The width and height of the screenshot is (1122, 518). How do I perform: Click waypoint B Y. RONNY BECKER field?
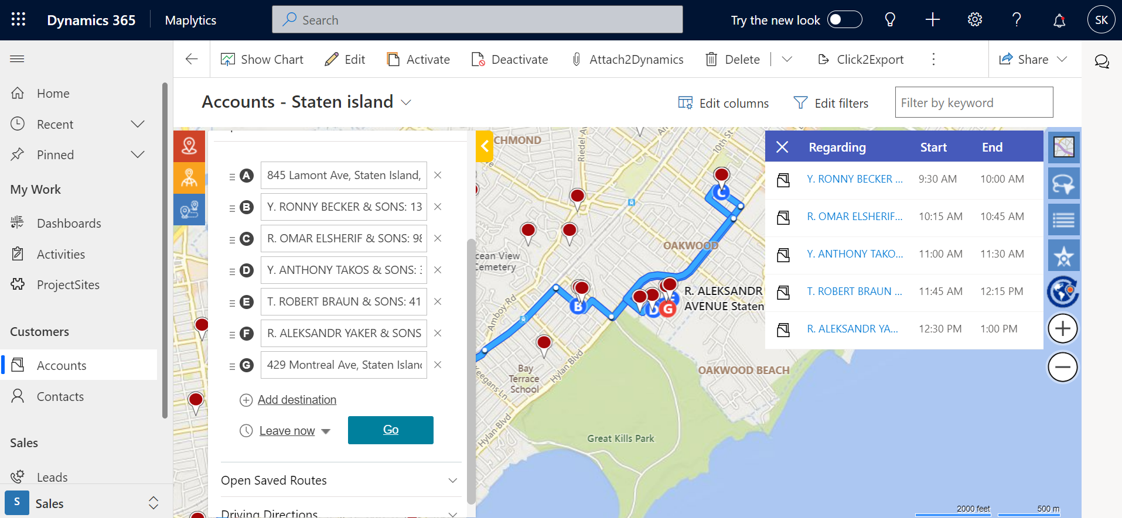[x=344, y=207]
